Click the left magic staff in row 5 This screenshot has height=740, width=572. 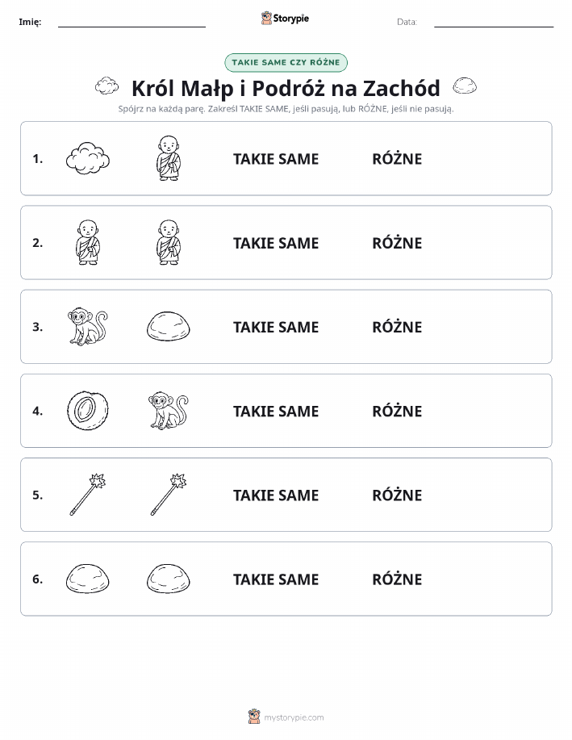coord(88,494)
